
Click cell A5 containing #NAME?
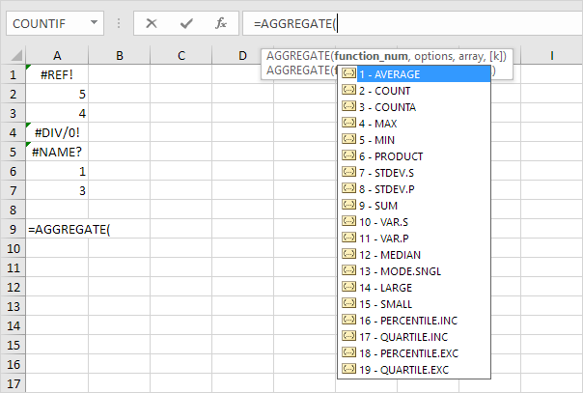pyautogui.click(x=57, y=152)
